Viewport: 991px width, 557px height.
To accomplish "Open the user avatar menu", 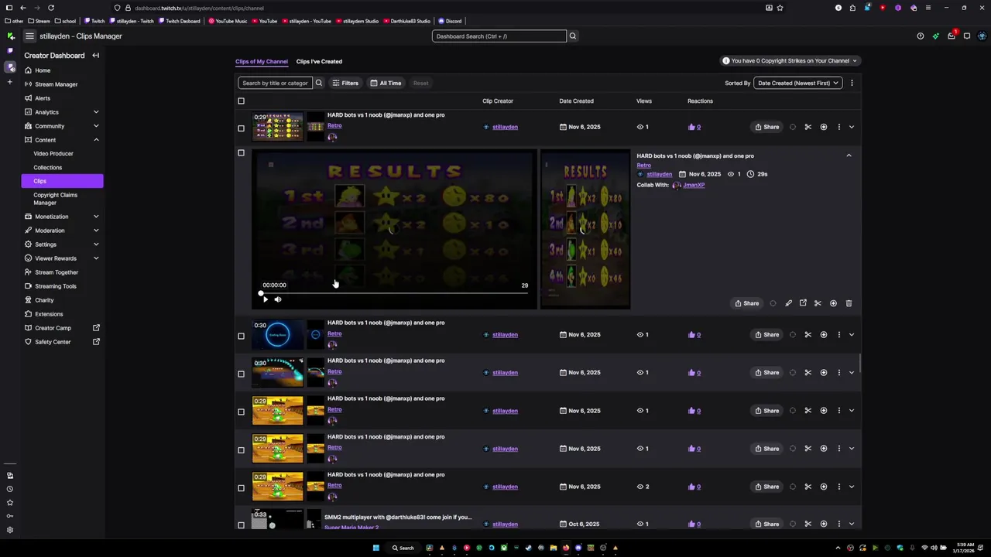I will tap(982, 36).
